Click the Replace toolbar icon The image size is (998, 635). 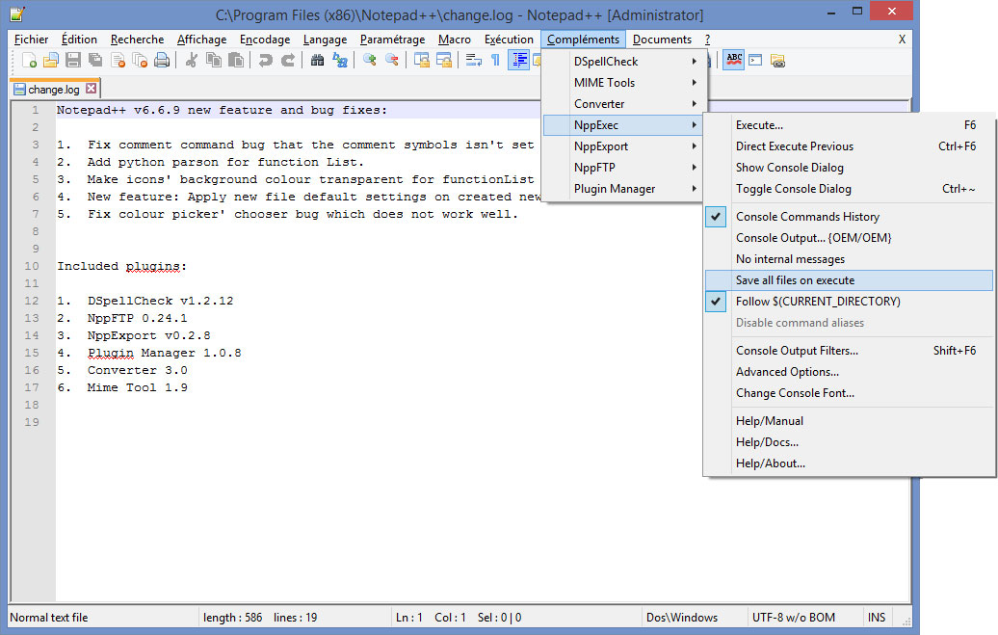tap(340, 61)
